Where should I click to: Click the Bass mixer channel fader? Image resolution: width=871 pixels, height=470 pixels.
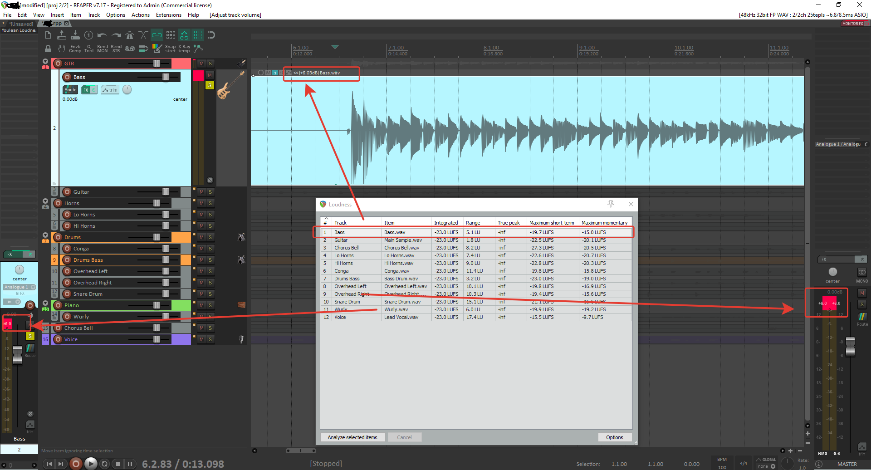coord(17,355)
